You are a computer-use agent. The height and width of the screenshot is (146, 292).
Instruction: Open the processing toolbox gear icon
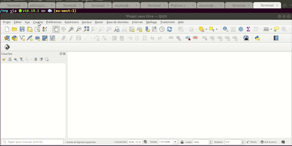pyautogui.click(x=241, y=29)
